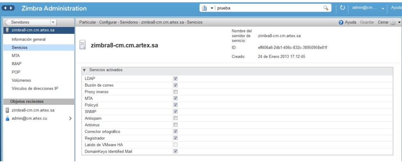The image size is (402, 162).
Task: Enable the Proxy inverso checkbox
Action: click(x=176, y=91)
